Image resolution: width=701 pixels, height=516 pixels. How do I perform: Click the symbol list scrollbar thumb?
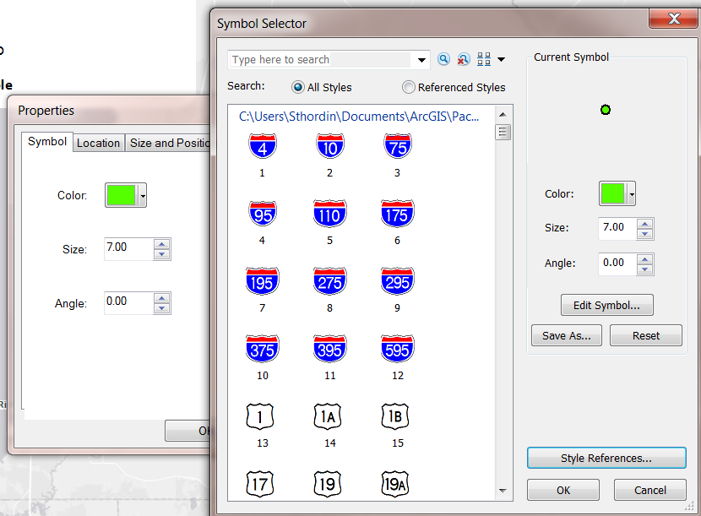(503, 132)
